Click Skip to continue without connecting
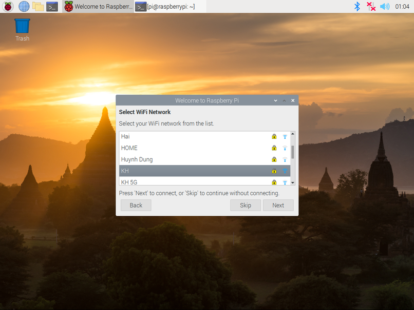414x310 pixels. pos(246,205)
